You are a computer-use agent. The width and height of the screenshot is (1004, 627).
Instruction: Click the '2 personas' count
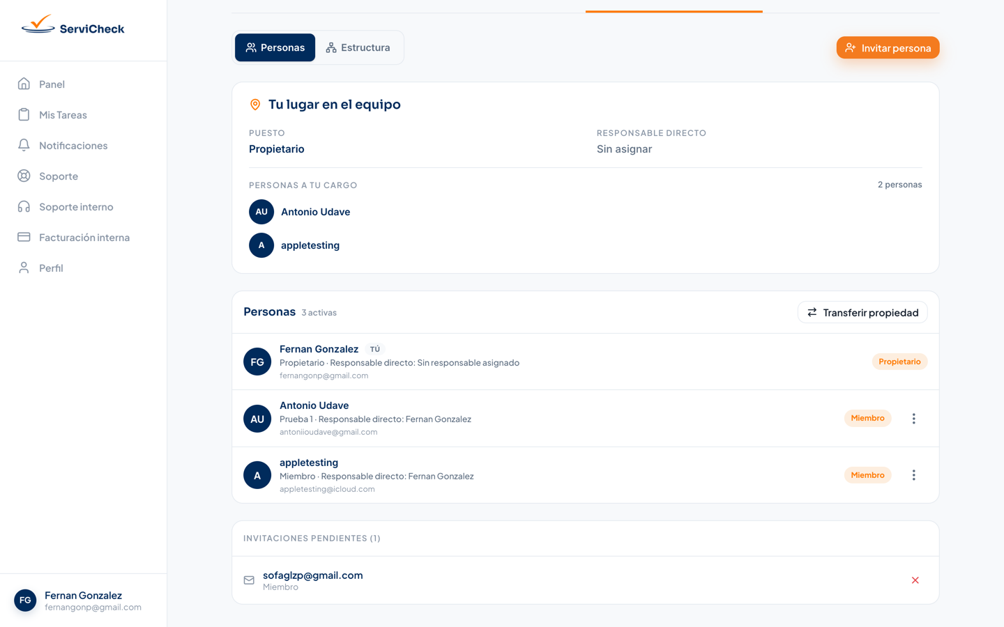[899, 185]
